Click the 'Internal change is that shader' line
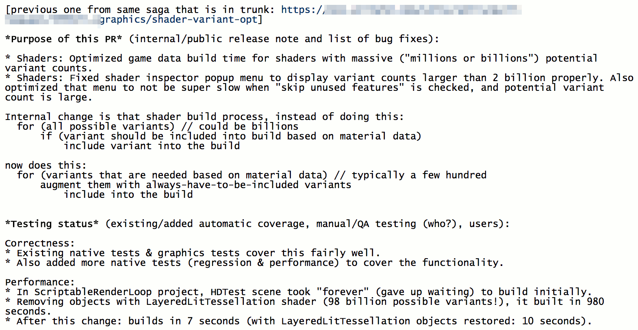The width and height of the screenshot is (638, 330). tap(204, 117)
